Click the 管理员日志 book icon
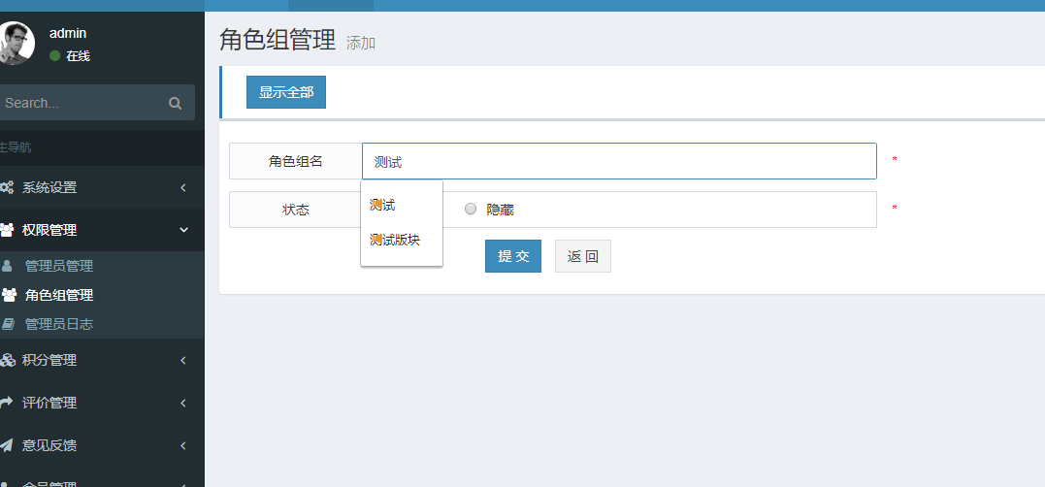This screenshot has width=1045, height=487. (x=8, y=324)
